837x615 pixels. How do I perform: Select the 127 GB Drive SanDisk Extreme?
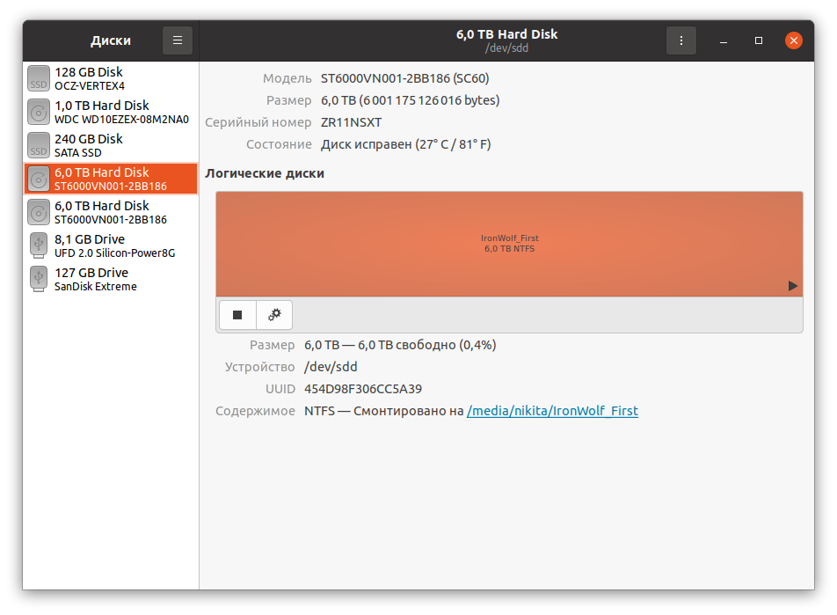[111, 280]
